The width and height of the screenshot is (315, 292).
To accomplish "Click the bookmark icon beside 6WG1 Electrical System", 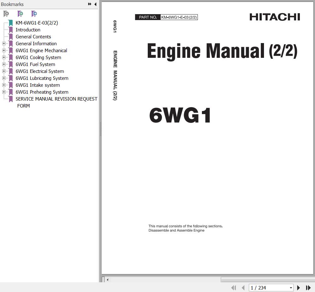I will click(11, 71).
